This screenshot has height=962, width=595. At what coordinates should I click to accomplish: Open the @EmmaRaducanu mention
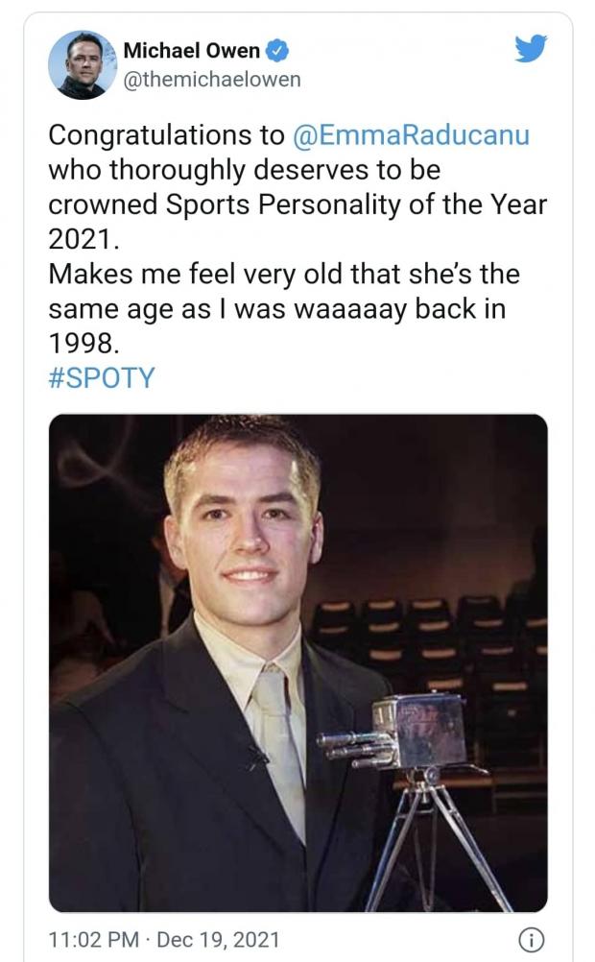click(409, 135)
